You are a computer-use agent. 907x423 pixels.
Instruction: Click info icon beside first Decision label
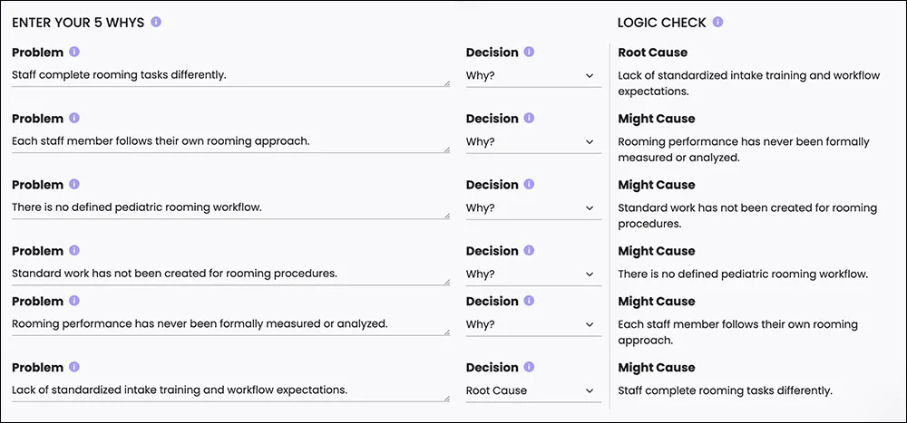pos(529,52)
